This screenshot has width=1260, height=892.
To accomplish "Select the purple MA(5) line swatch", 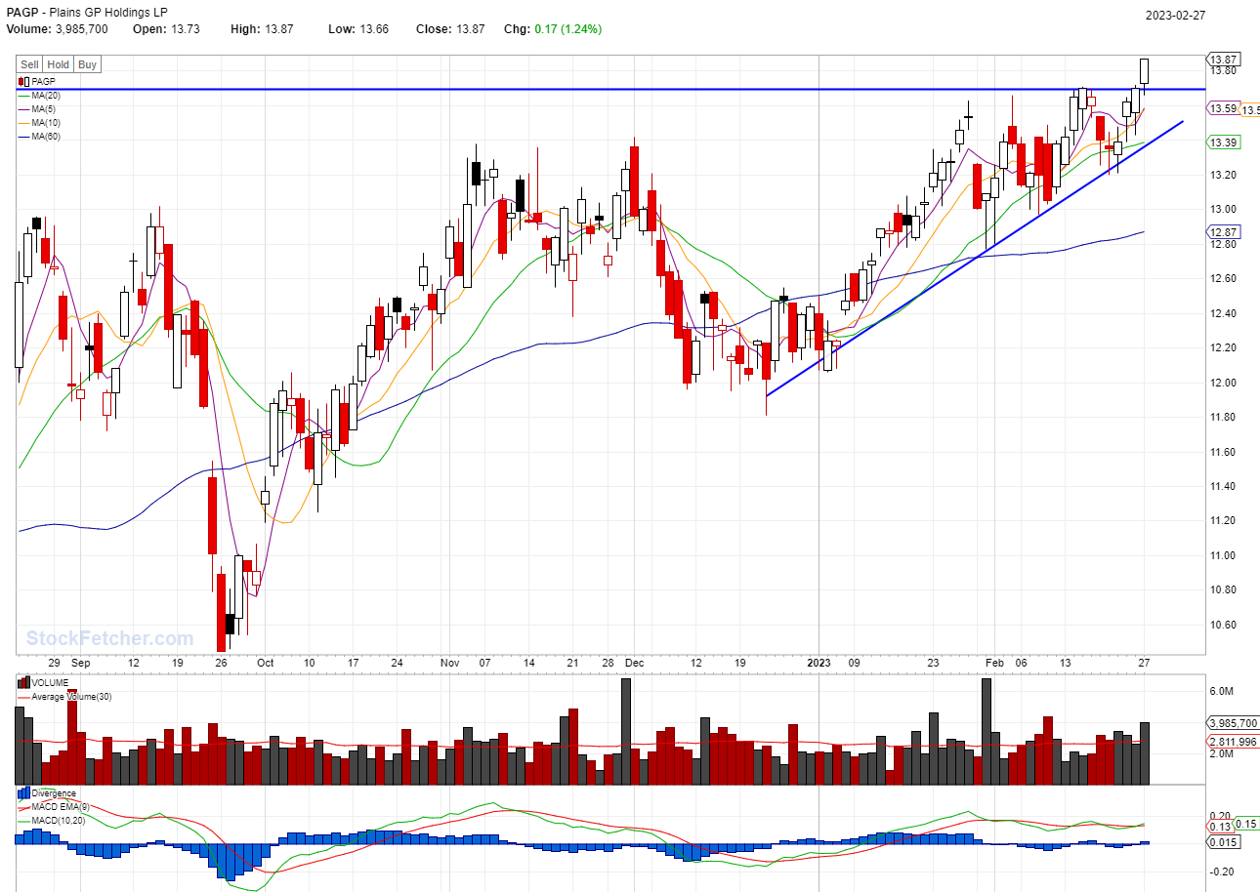I will click(24, 109).
